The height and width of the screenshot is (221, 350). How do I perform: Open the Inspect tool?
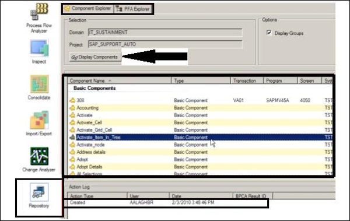click(39, 51)
